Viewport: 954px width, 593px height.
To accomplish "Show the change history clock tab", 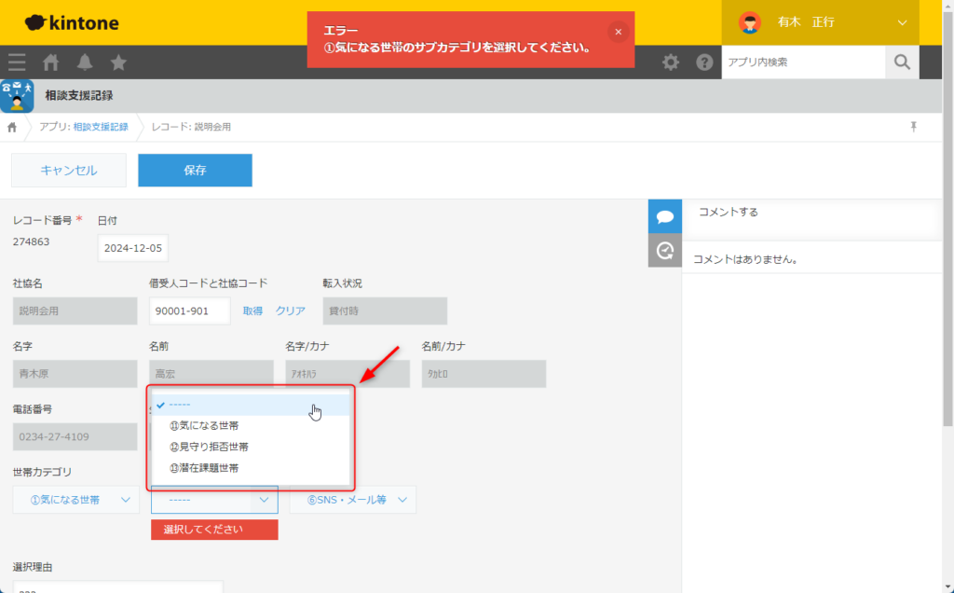I will [x=664, y=250].
